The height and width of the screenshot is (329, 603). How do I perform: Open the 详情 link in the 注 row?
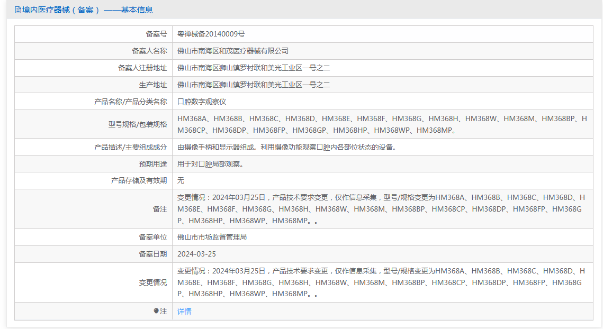pyautogui.click(x=184, y=312)
